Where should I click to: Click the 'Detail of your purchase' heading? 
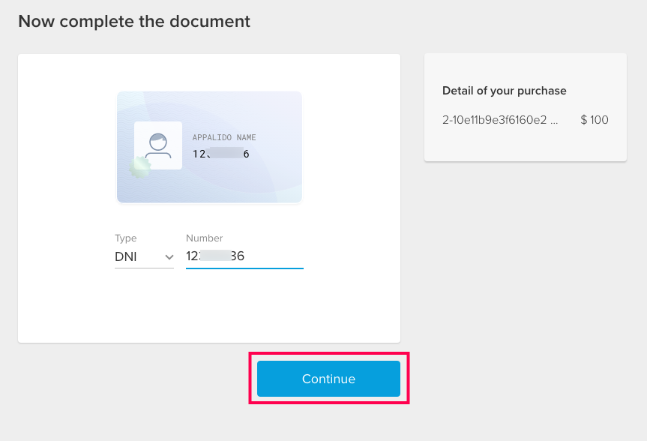(505, 91)
